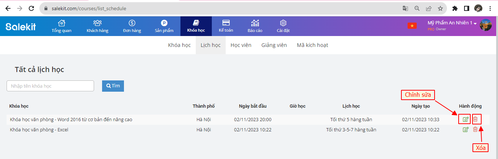Delete the Word 2016 course schedule
The image size is (498, 159).
(475, 119)
